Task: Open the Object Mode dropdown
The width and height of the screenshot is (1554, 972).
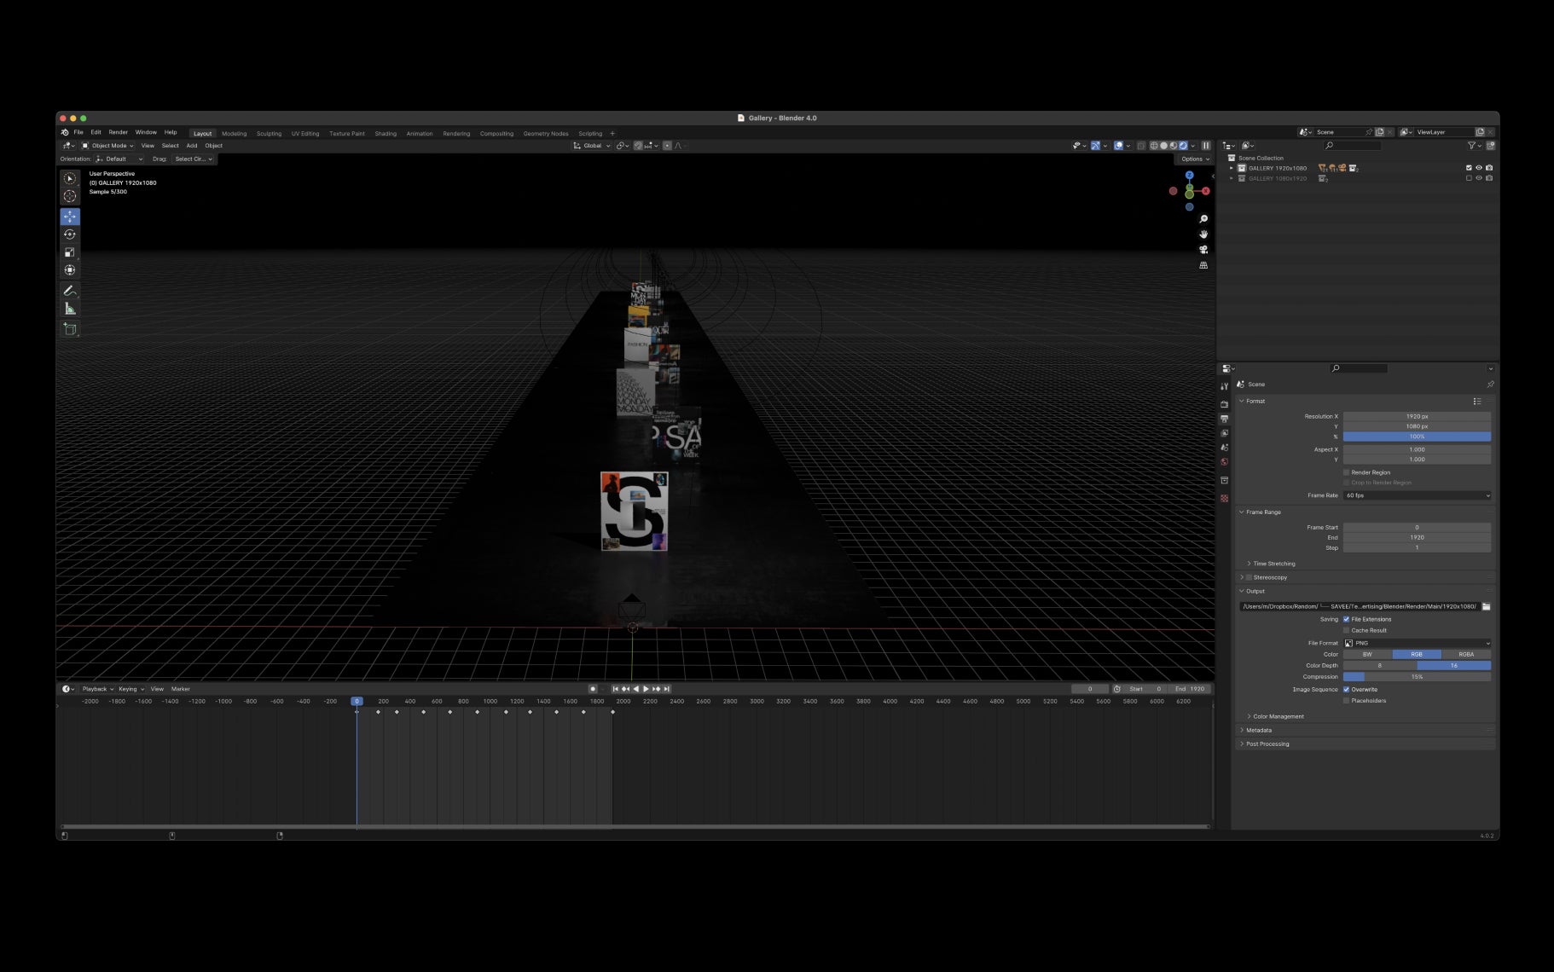Action: 107,146
